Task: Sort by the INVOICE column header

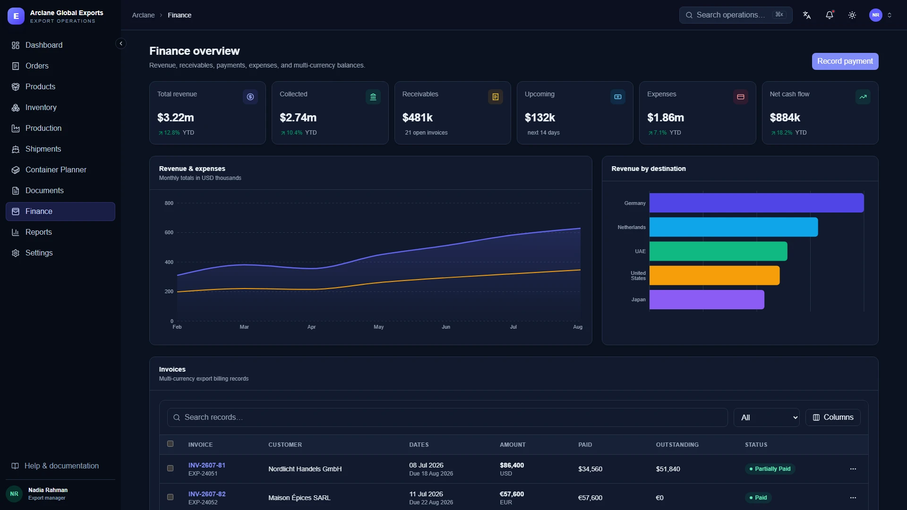Action: (x=200, y=445)
